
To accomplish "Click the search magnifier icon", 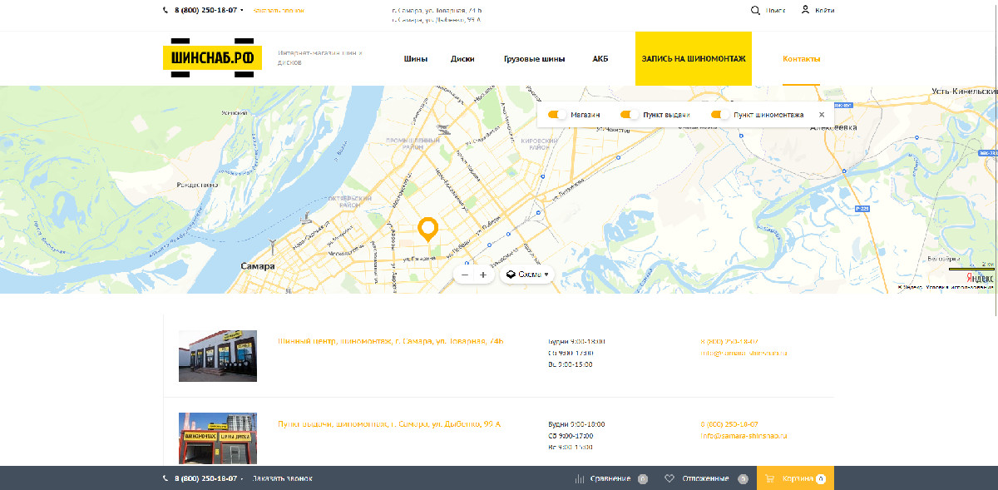I will tap(755, 11).
